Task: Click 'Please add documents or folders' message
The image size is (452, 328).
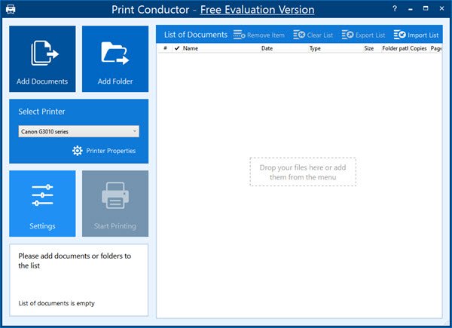Action: [75, 260]
